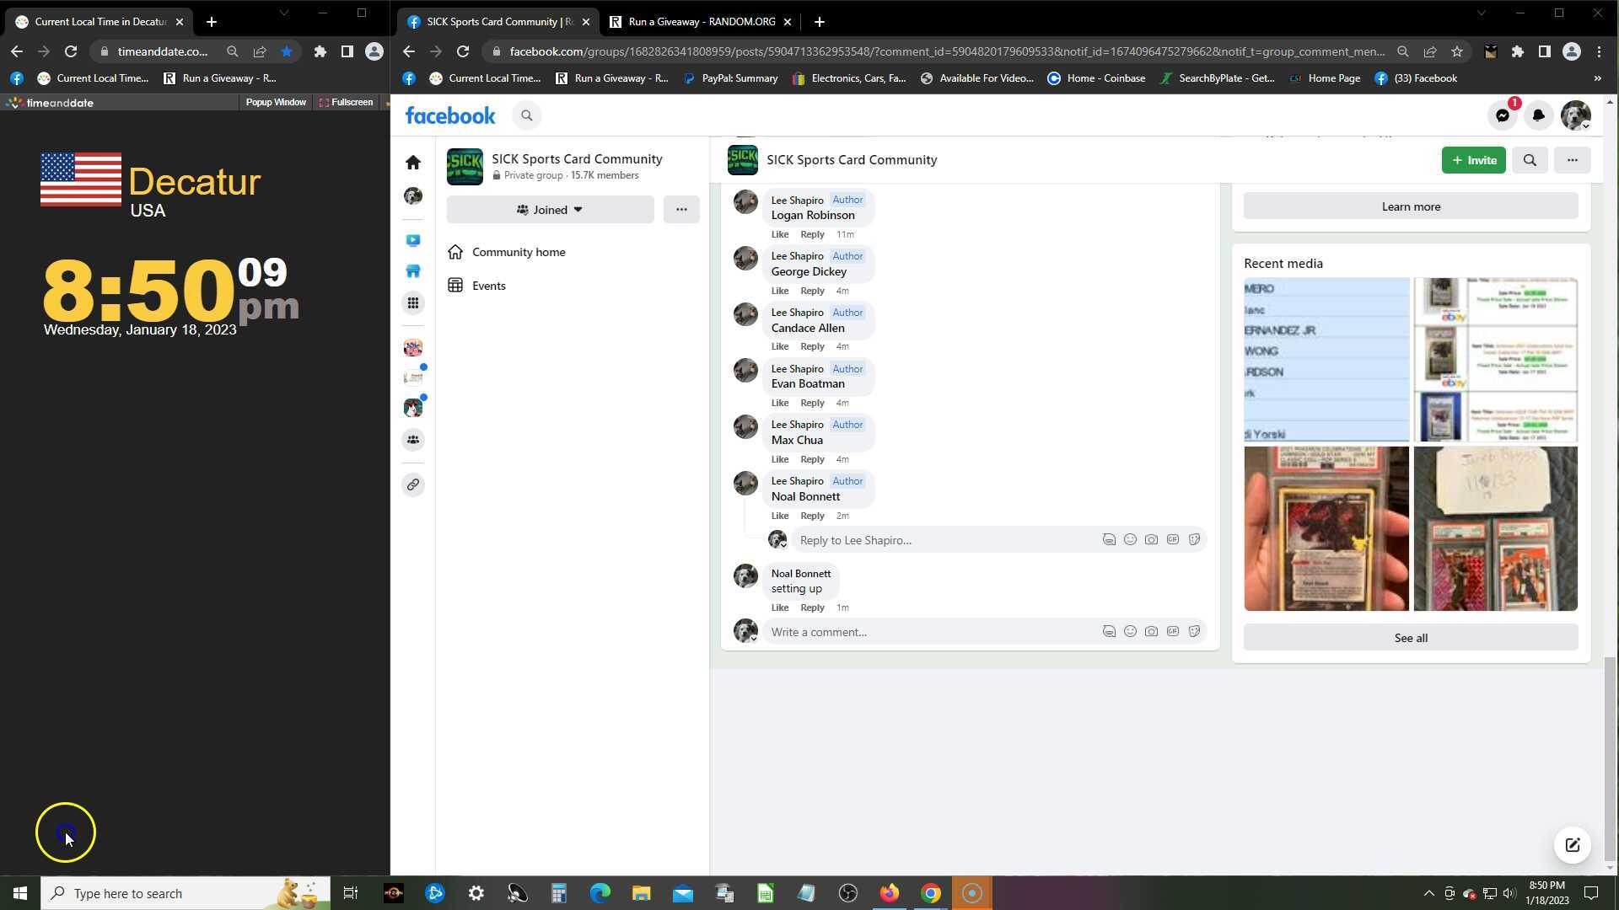Open the Facebook notifications bell
Screen dimensions: 1619x910
[1538, 115]
